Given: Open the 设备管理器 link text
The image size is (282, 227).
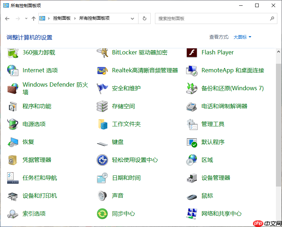Looking at the screenshot, I should pyautogui.click(x=216, y=178).
